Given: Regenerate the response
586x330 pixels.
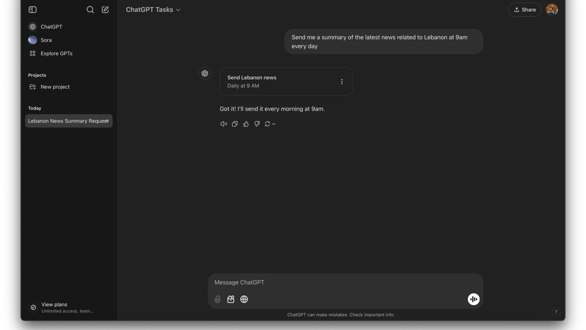Looking at the screenshot, I should click(x=267, y=124).
